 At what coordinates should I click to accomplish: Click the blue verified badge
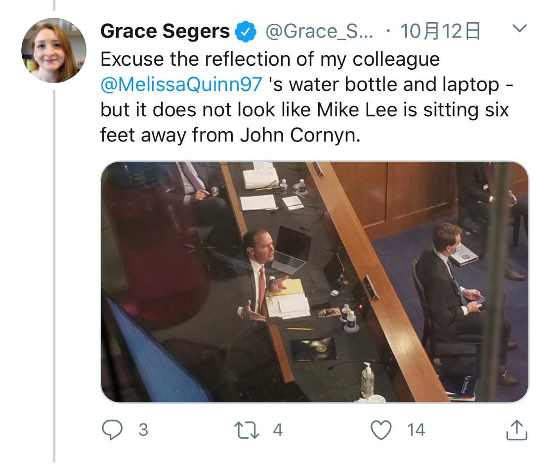246,33
